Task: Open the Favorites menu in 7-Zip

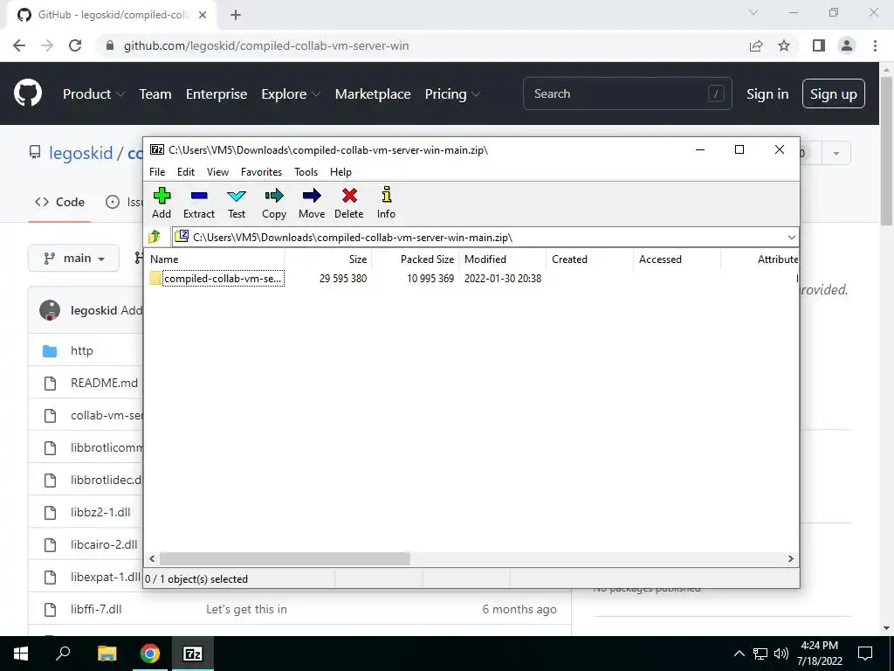Action: 261,172
